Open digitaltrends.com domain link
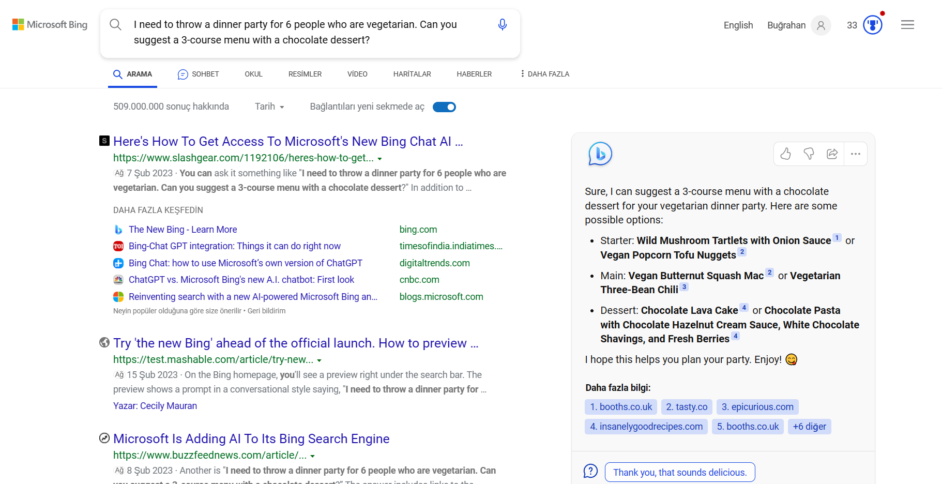This screenshot has height=484, width=942. tap(434, 263)
